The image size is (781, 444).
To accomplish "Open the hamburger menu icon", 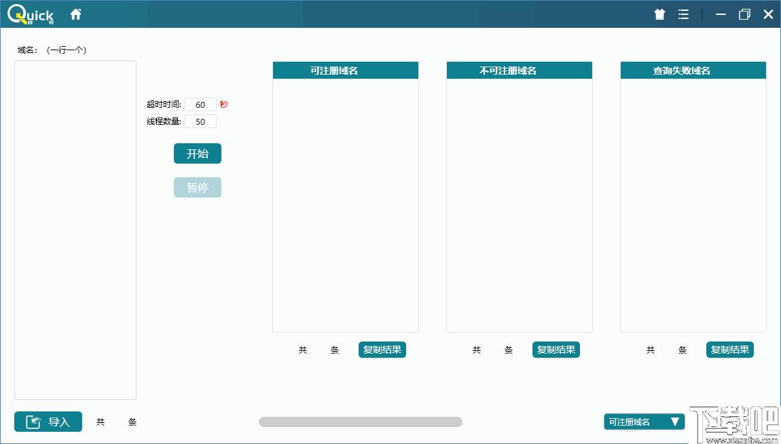I will coord(683,14).
